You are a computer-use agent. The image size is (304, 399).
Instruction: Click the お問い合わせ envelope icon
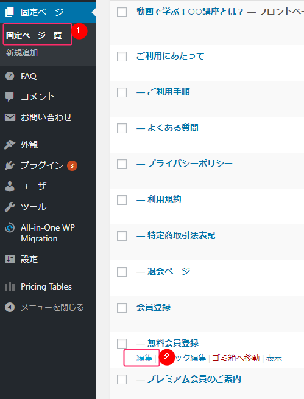10,117
